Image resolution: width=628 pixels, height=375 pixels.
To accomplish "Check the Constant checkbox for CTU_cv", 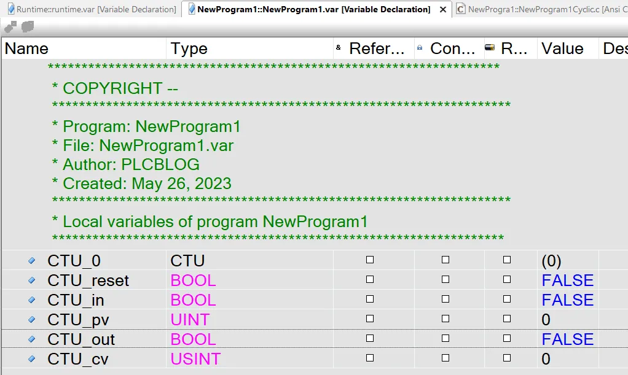I will pos(444,358).
